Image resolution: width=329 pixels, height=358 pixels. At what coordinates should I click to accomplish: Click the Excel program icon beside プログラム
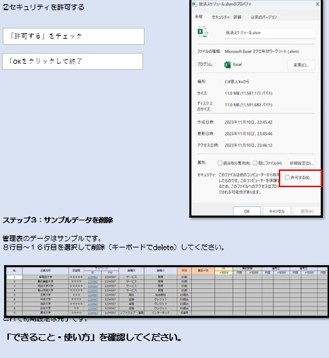[x=227, y=65]
